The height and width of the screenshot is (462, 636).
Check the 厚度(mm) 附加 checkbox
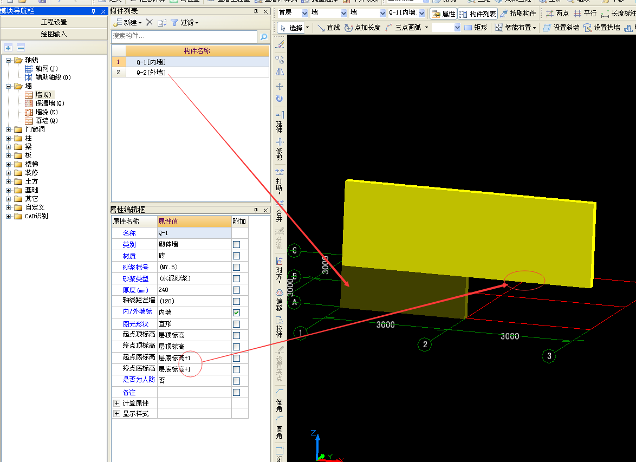tap(236, 290)
